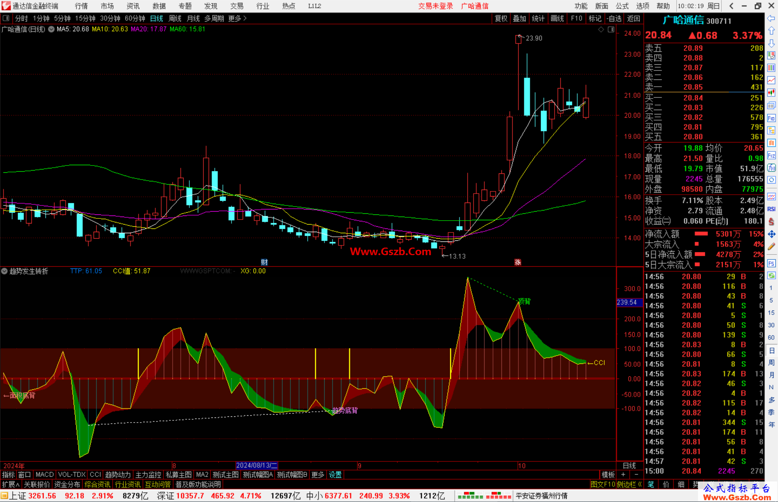Switch to the 5-minute period in sidebar
The width and height of the screenshot is (778, 502).
tap(771, 300)
